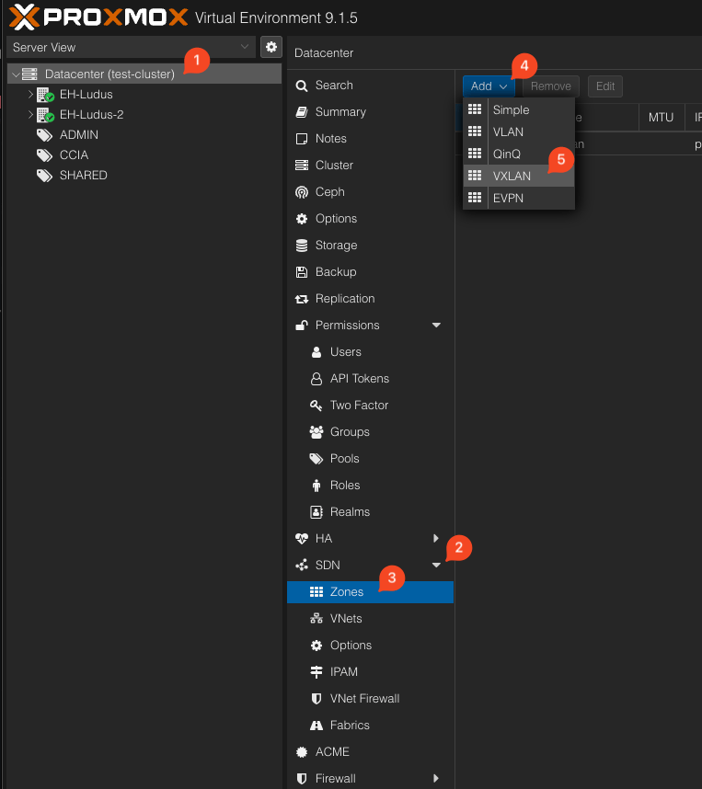Click the ACME icon
The height and width of the screenshot is (789, 702).
point(302,752)
